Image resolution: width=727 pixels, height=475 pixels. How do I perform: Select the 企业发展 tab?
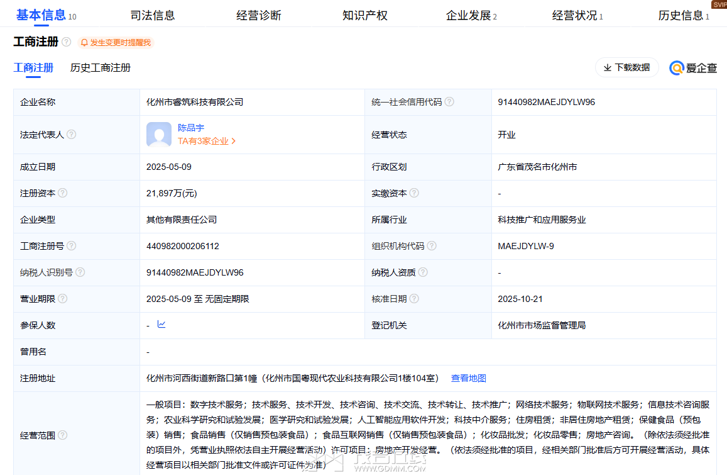pyautogui.click(x=469, y=16)
